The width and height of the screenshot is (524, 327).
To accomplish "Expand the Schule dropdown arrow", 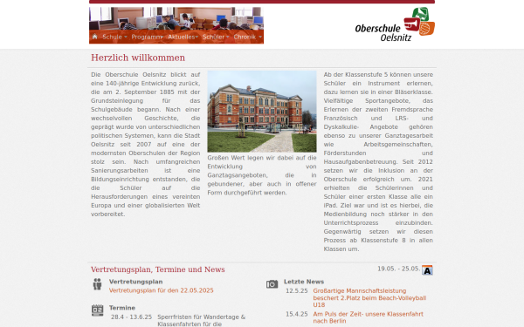I will click(x=126, y=37).
